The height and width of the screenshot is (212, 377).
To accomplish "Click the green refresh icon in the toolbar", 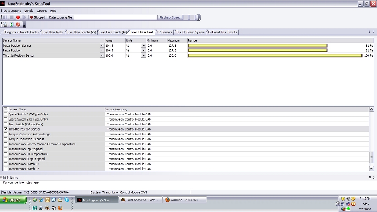I will (11, 25).
